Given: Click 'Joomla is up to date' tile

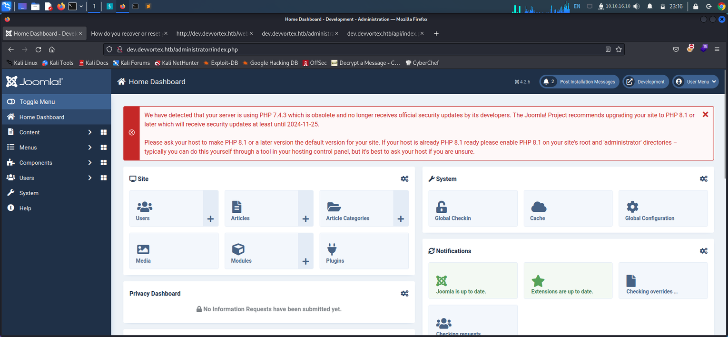Looking at the screenshot, I should pyautogui.click(x=473, y=280).
